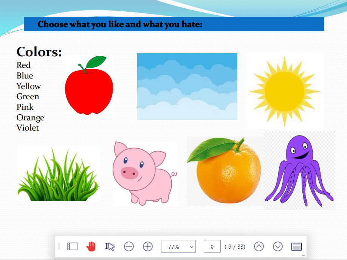This screenshot has height=260, width=347.
Task: Select the red hand pan tool
Action: [91, 246]
